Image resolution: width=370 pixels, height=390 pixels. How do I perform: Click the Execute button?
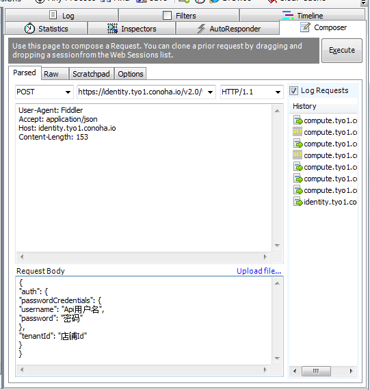[x=342, y=50]
